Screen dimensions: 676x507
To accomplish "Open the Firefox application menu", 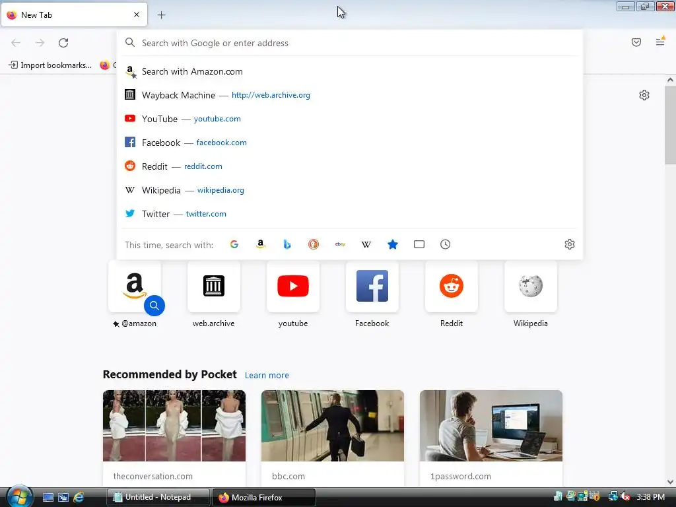I will coord(660,42).
